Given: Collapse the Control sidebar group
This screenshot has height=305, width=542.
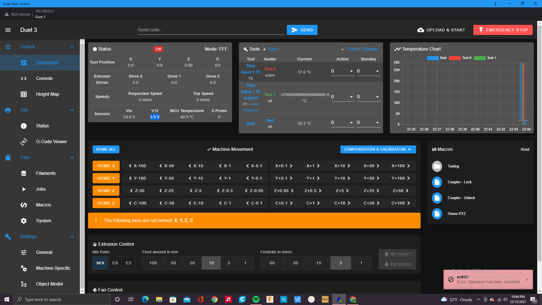Looking at the screenshot, I should point(72,47).
